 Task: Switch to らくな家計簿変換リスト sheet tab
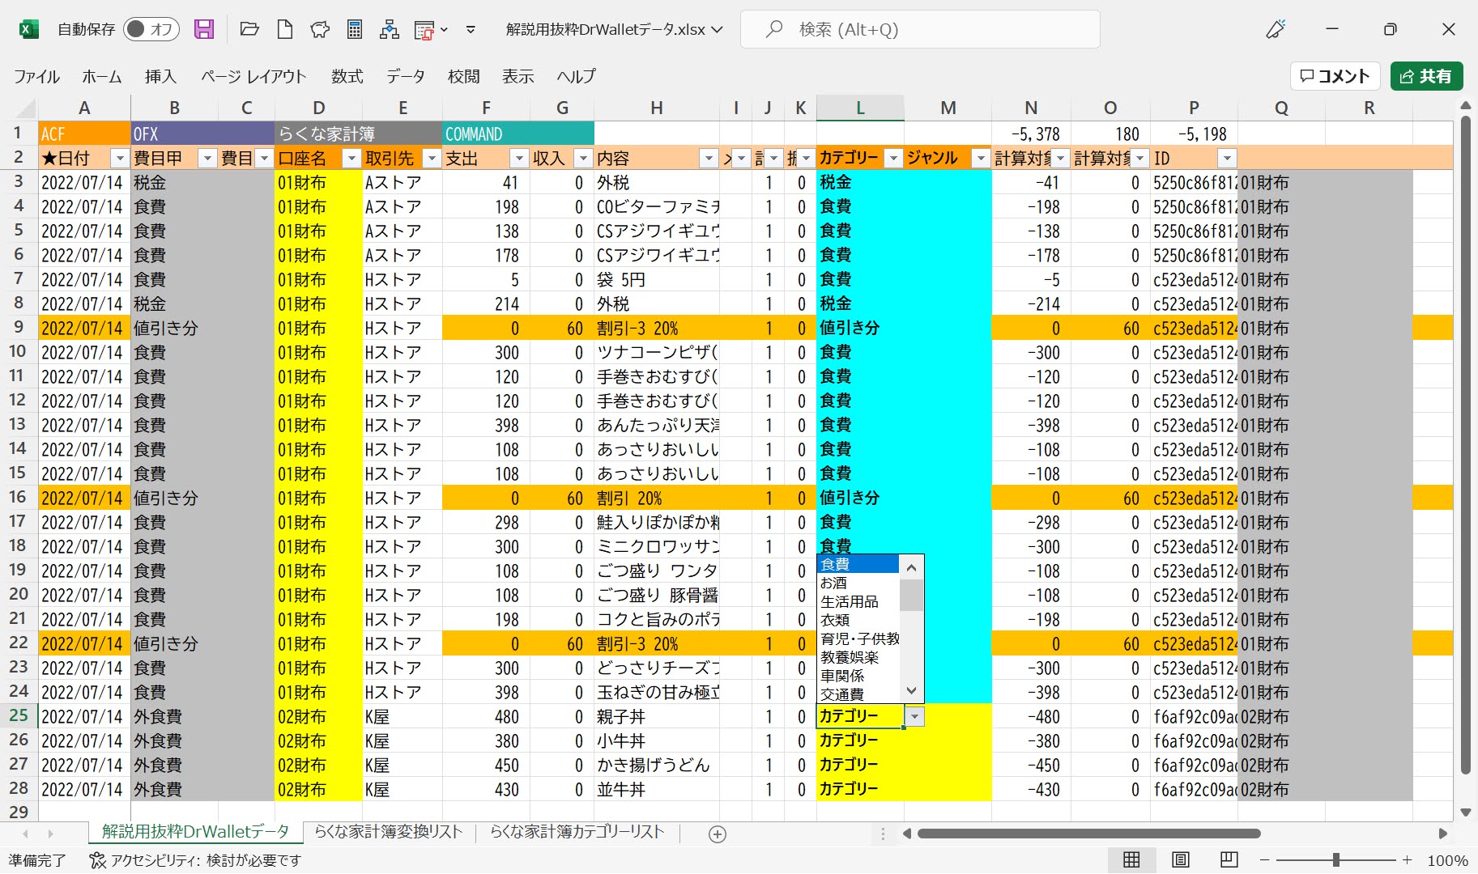coord(388,832)
